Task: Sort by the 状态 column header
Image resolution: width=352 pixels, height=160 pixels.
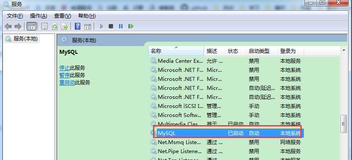Action: [236, 51]
